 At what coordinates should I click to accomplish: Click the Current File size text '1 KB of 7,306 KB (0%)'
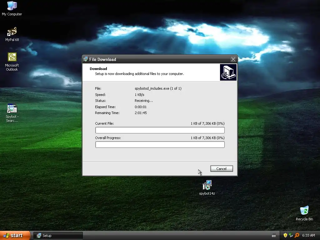[x=207, y=123]
